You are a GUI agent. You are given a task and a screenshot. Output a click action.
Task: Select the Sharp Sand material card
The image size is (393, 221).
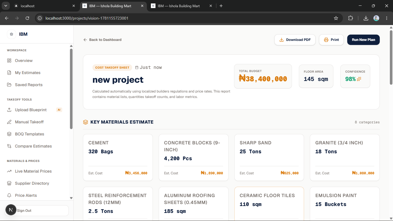tap(269, 157)
